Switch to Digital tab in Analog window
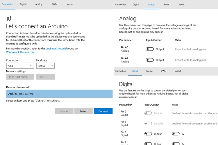This screenshot has height=145, width=218. coord(136,5)
